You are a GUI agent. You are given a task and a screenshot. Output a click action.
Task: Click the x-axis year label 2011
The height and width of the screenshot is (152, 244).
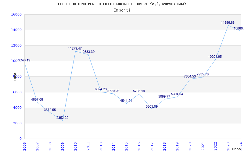pyautogui.click(x=88, y=147)
